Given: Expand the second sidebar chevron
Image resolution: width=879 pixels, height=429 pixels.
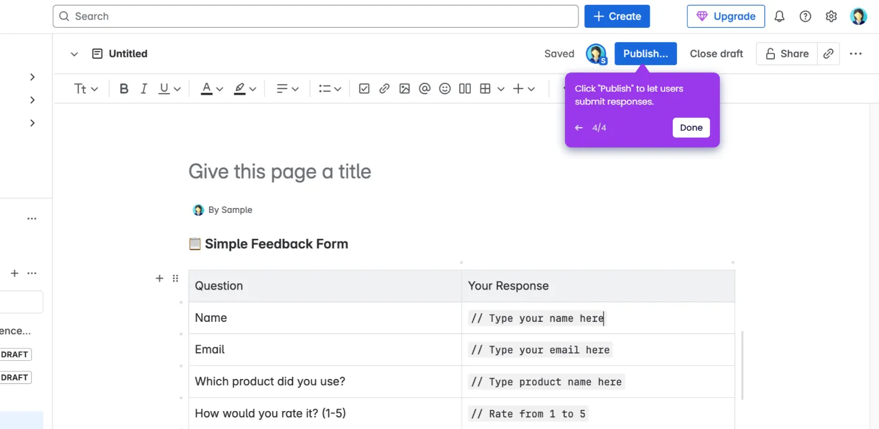Looking at the screenshot, I should pyautogui.click(x=32, y=100).
